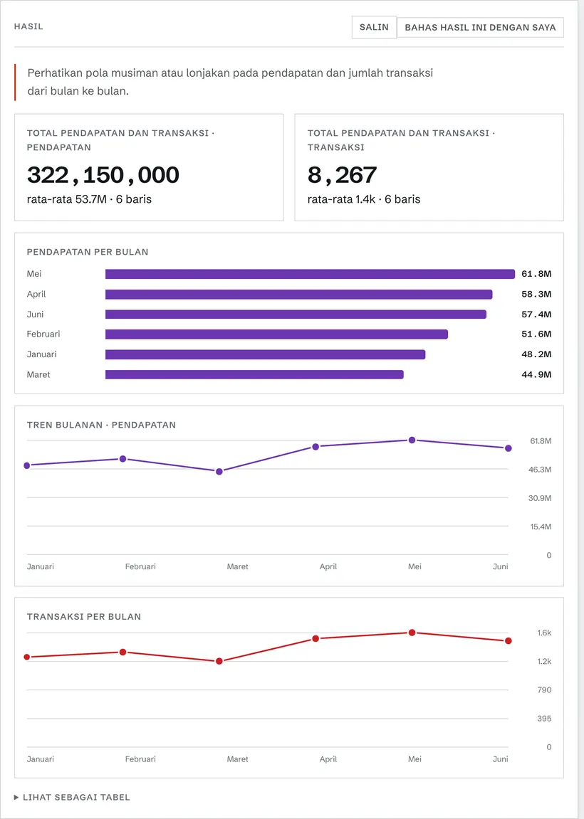Click the Mei label in bar chart
This screenshot has height=819, width=584.
(x=34, y=274)
